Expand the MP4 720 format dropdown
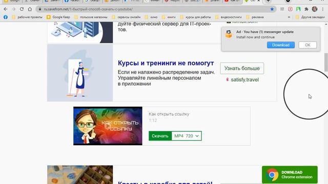Image resolution: width=328 pixels, height=184 pixels. click(x=187, y=136)
